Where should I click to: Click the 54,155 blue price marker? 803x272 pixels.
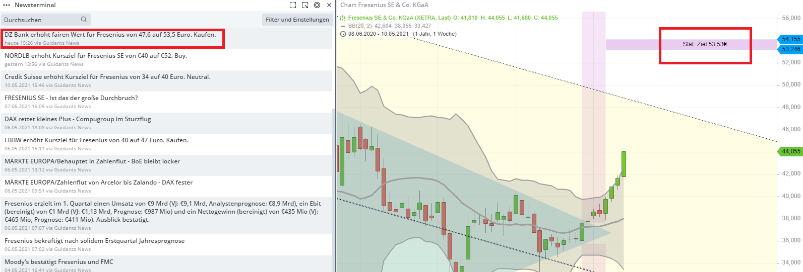tap(790, 39)
